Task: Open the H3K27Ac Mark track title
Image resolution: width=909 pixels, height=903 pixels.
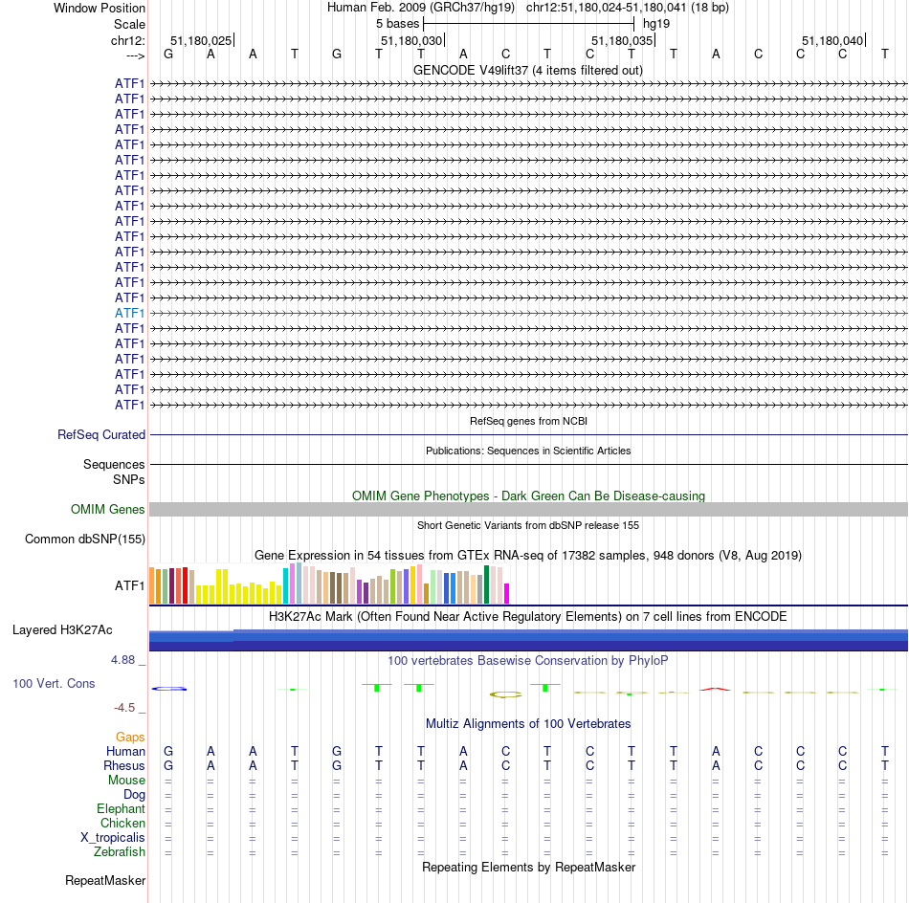Action: pyautogui.click(x=527, y=616)
